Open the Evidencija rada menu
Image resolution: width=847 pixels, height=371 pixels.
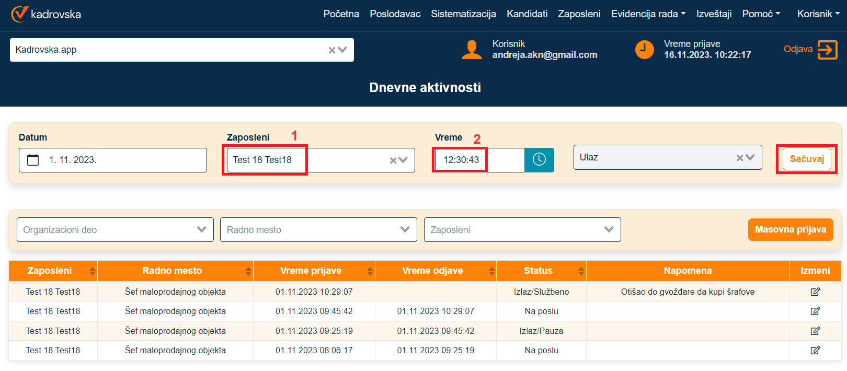[x=648, y=14]
